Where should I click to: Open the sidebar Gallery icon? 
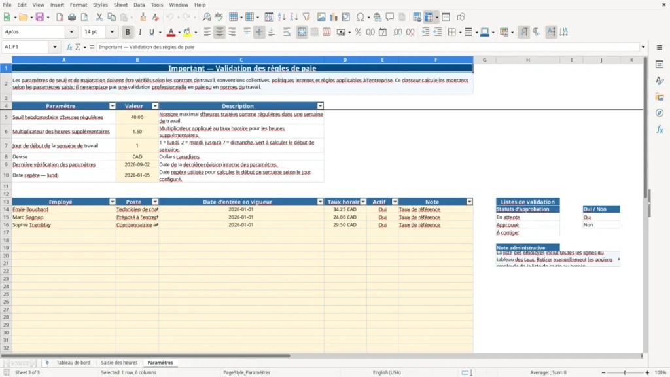(660, 97)
